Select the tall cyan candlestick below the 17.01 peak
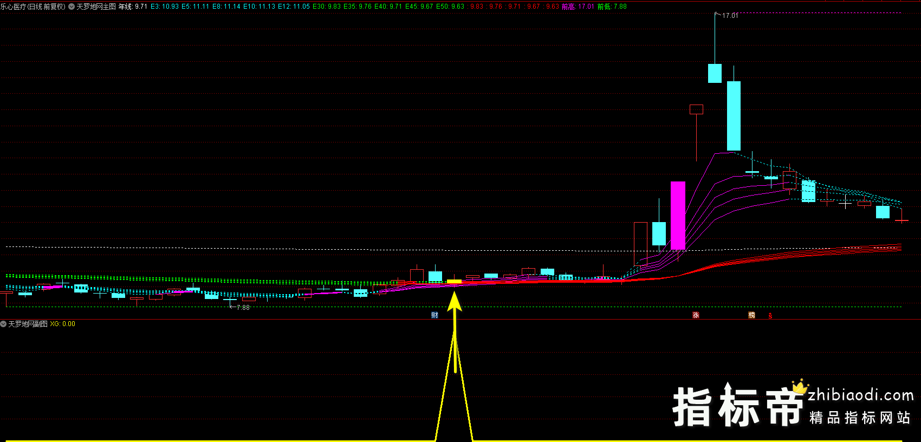Viewport: 921px width, 442px height. [x=734, y=115]
